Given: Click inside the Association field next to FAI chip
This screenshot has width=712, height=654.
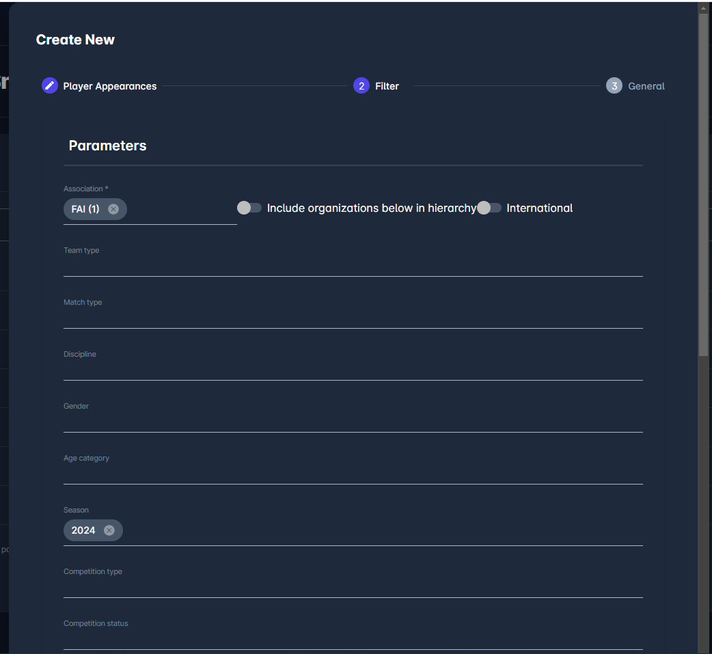Looking at the screenshot, I should (x=181, y=209).
